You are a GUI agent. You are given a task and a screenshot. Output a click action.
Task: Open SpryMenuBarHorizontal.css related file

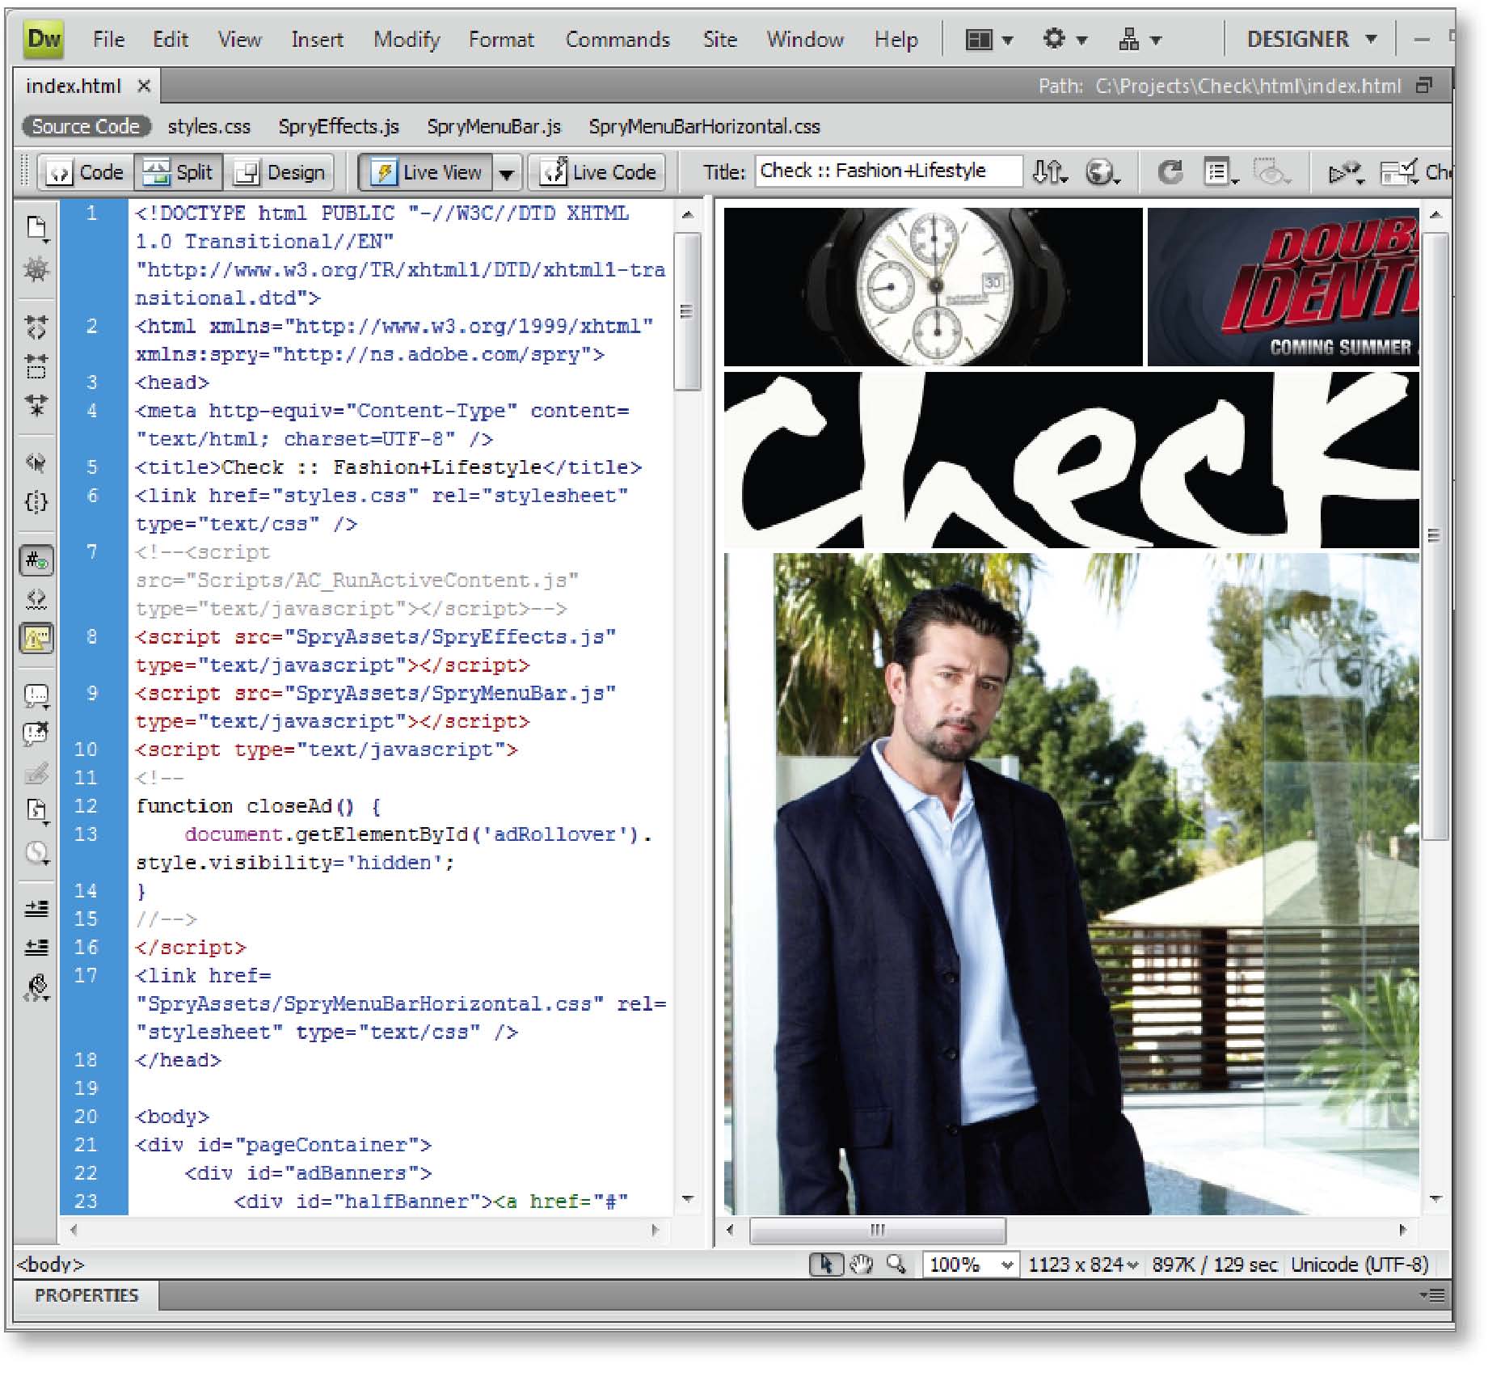point(704,126)
